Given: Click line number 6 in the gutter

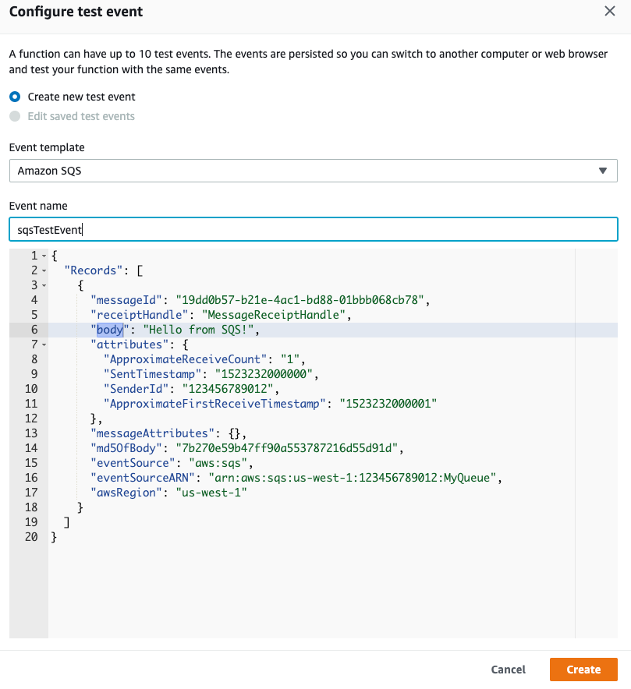Looking at the screenshot, I should point(34,330).
